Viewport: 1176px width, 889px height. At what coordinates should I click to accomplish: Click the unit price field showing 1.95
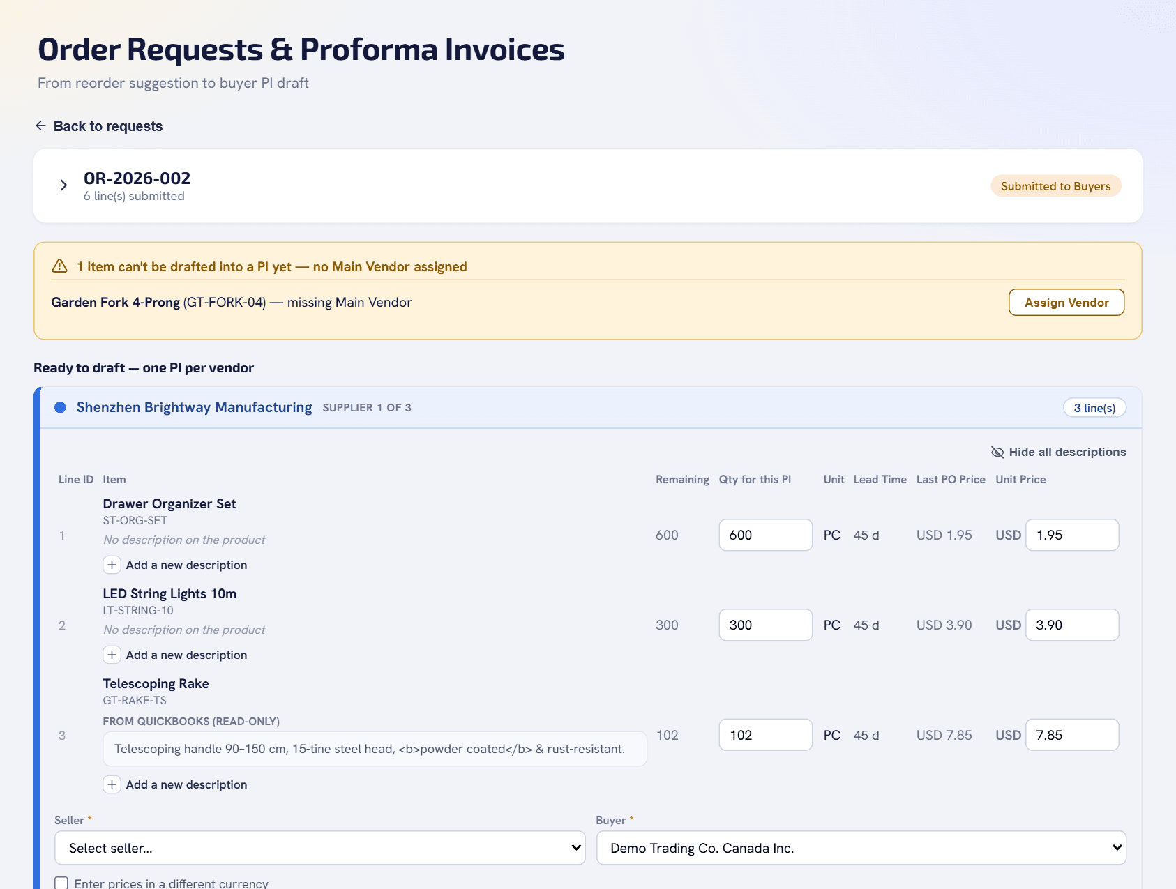pyautogui.click(x=1072, y=535)
